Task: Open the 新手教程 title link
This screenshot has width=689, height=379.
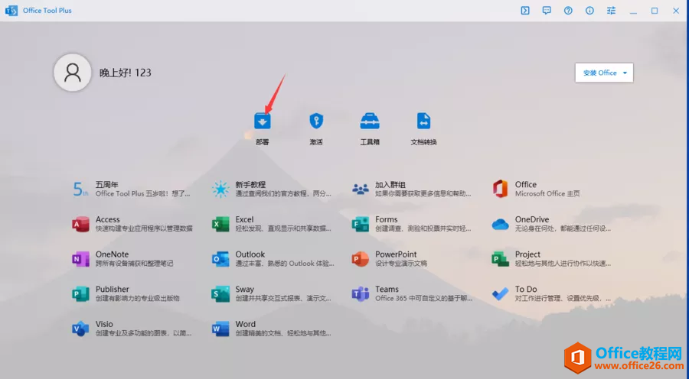Action: pos(250,185)
